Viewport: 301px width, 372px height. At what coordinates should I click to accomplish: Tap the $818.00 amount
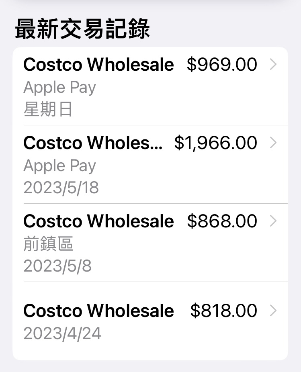click(223, 311)
